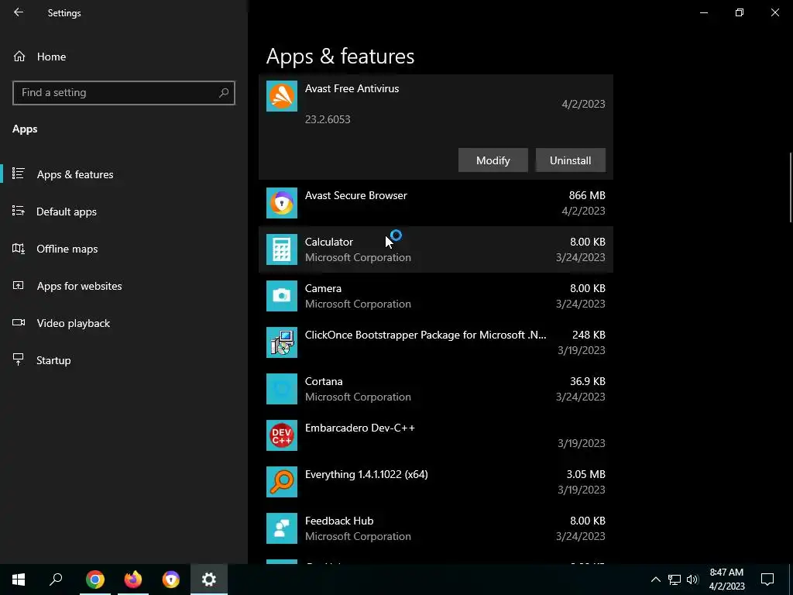Select the Avast Secure Browser entry name

tap(355, 195)
